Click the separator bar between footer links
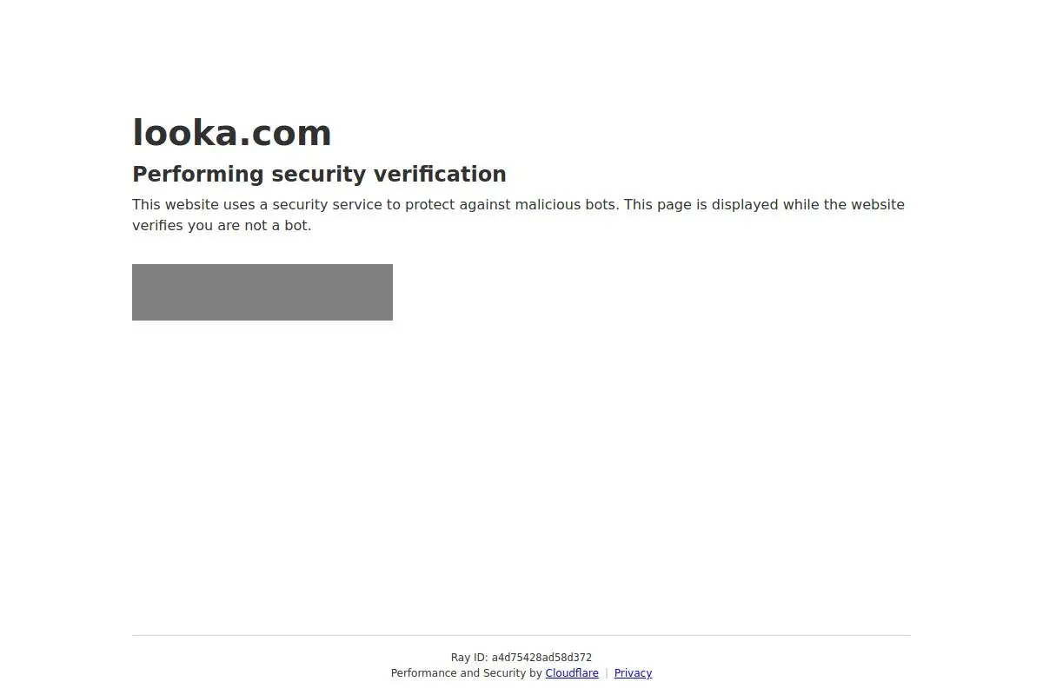 [x=607, y=673]
